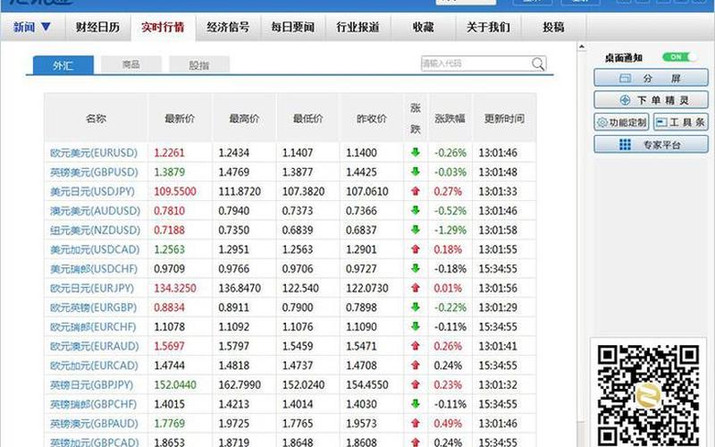
Task: Click the 最高价 column header
Action: [244, 119]
